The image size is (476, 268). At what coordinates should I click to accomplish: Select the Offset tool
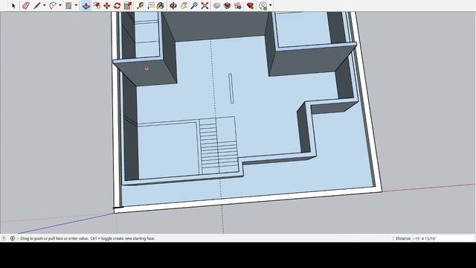[x=97, y=5]
